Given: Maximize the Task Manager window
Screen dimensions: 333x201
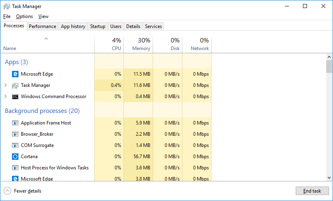Looking at the screenshot, I should (305, 6).
